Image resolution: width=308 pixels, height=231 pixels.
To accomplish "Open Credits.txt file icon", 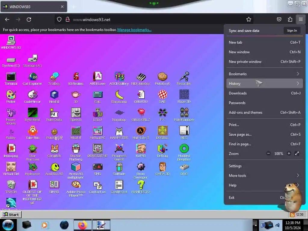I will point(119,187).
